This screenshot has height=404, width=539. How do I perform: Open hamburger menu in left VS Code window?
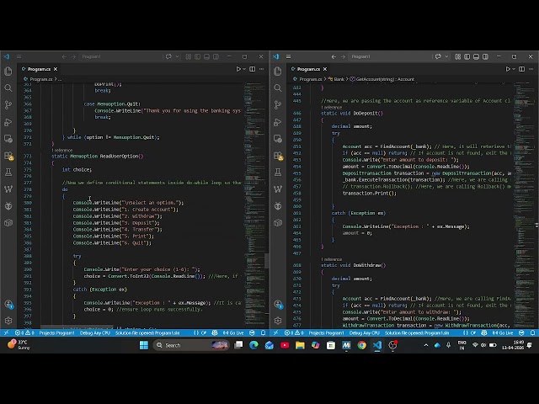(19, 56)
